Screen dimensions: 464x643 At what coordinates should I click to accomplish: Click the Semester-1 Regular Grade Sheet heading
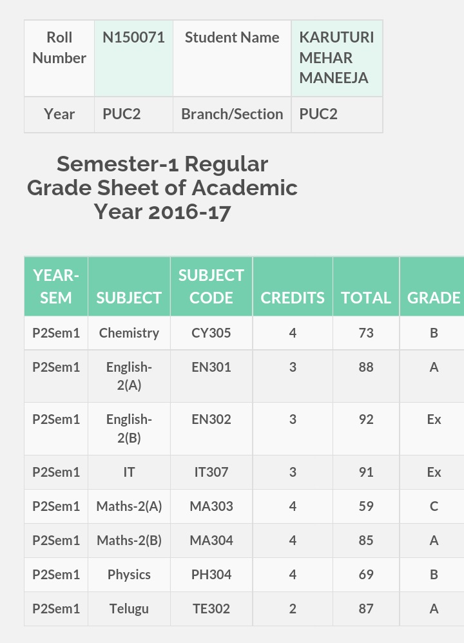(162, 188)
